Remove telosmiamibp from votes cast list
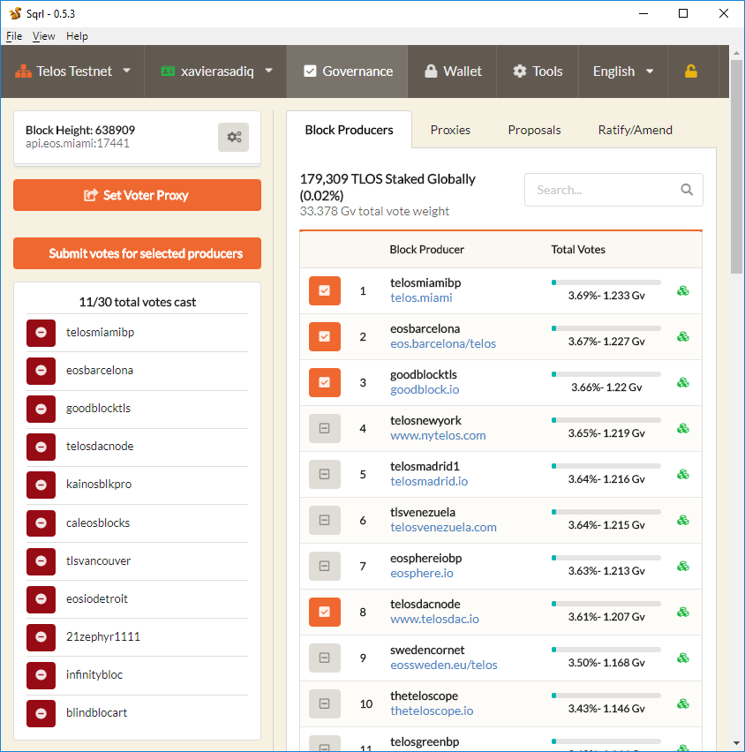745x752 pixels. (x=41, y=333)
